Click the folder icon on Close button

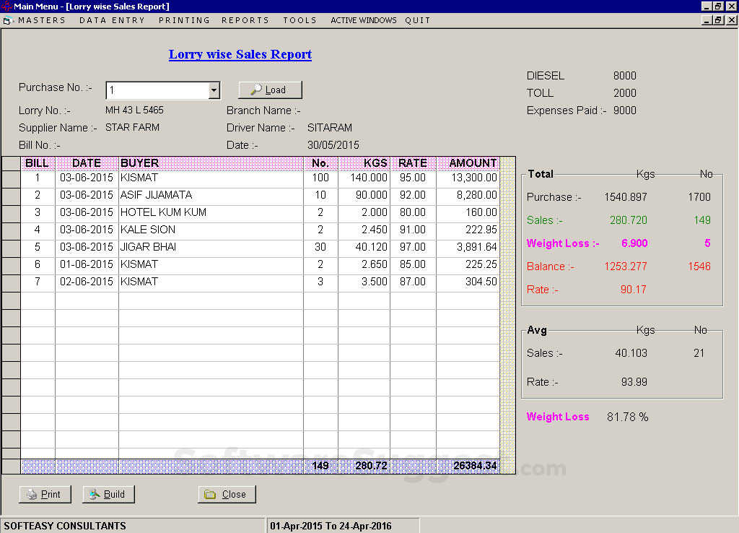pos(210,495)
